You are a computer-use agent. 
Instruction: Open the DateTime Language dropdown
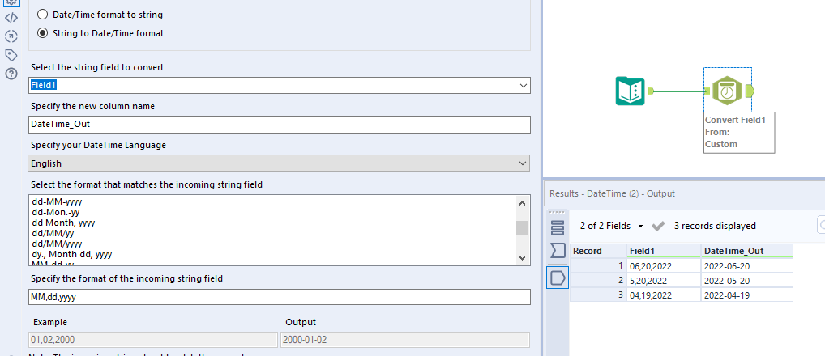(x=523, y=163)
